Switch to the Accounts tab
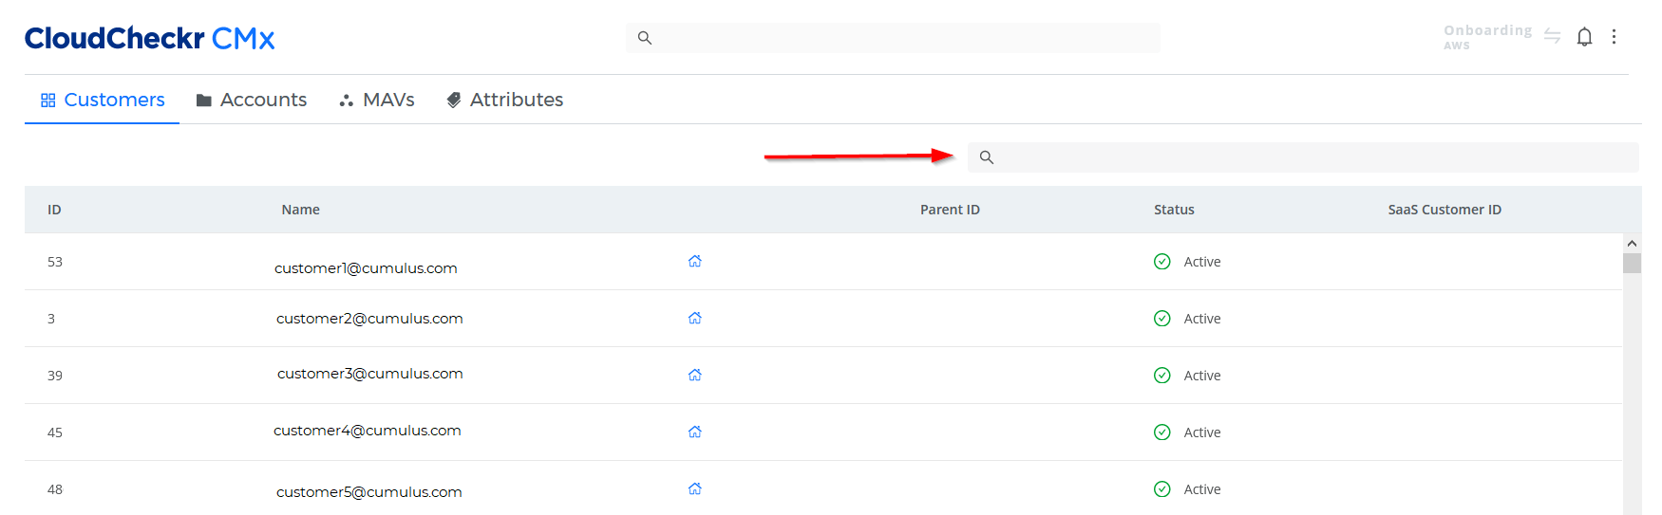Image resolution: width=1662 pixels, height=515 pixels. pos(252,100)
